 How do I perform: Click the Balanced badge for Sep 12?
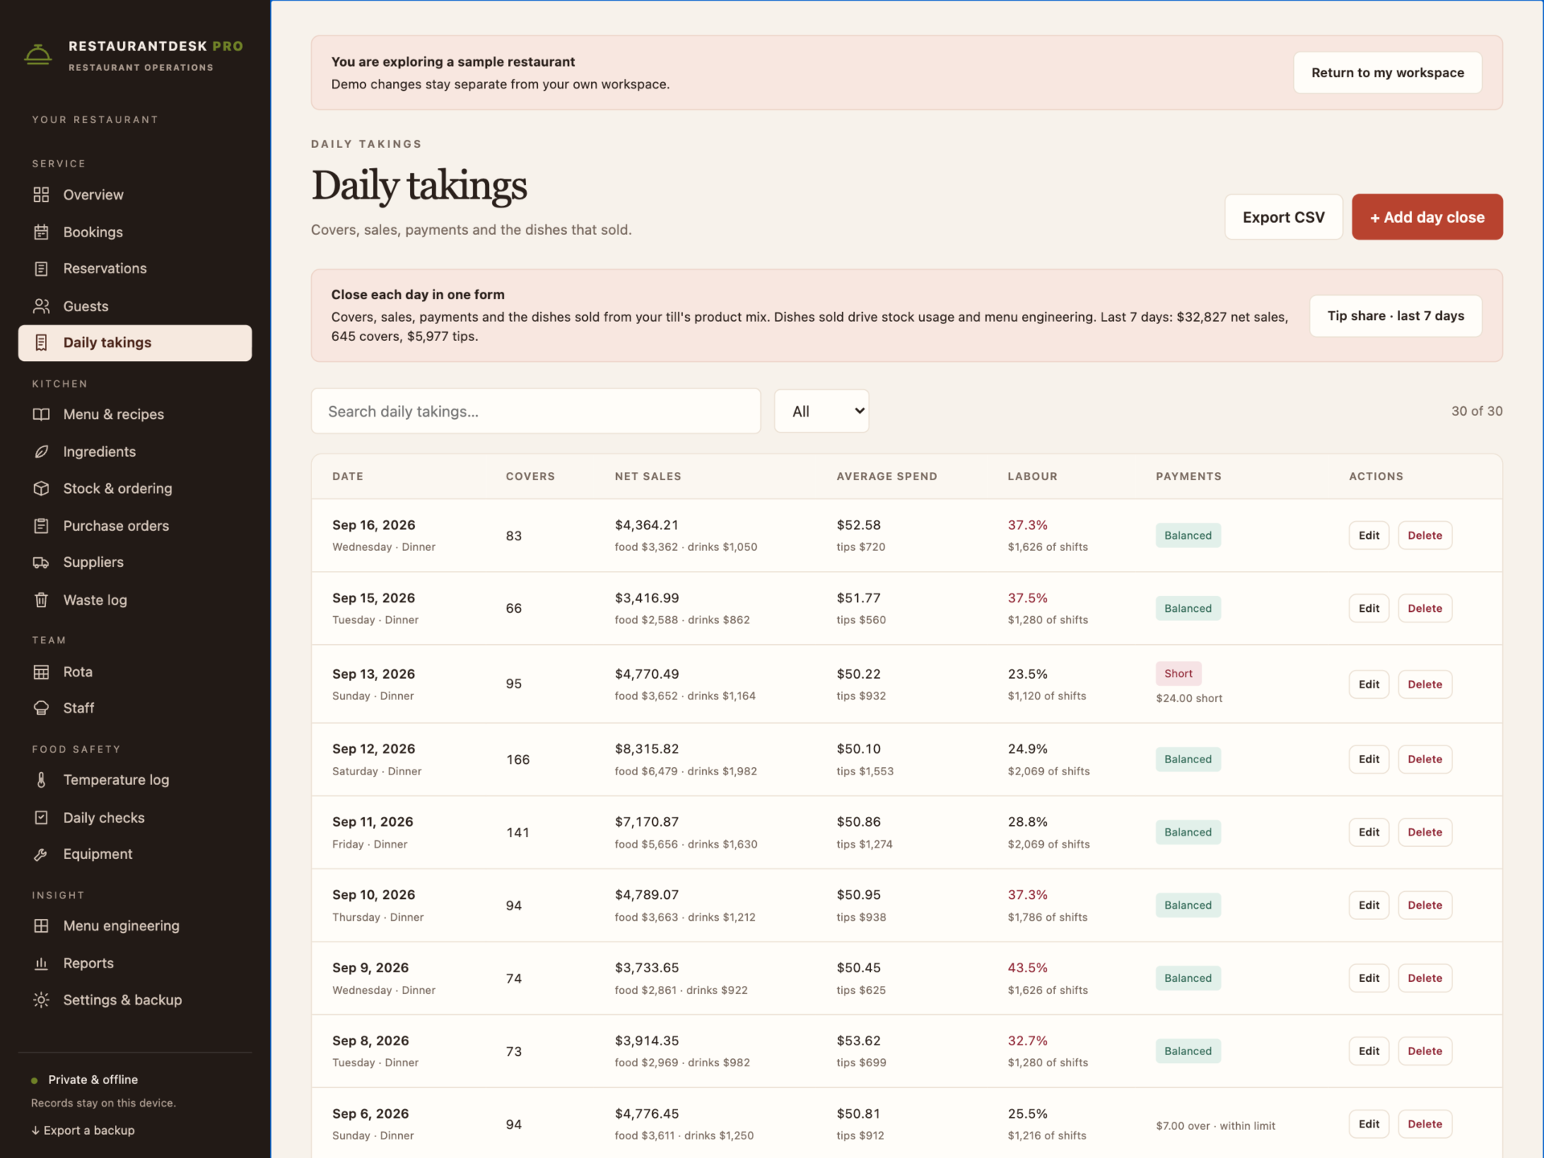[1188, 759]
